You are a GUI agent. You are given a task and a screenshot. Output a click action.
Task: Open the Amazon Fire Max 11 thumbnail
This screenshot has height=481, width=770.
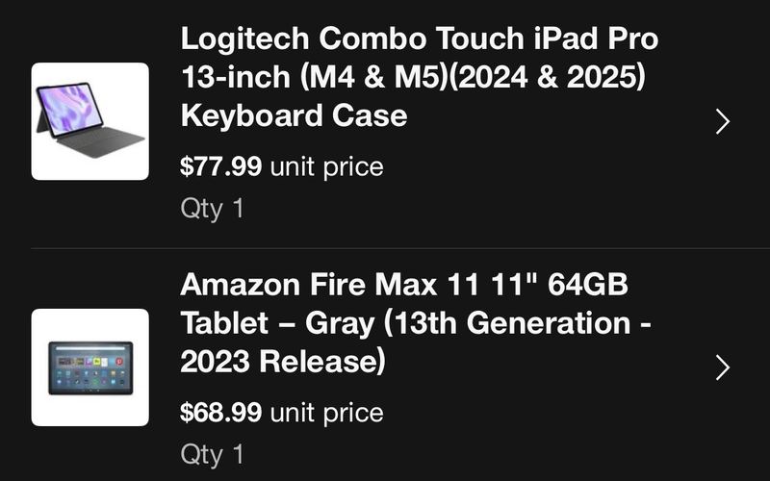point(90,367)
